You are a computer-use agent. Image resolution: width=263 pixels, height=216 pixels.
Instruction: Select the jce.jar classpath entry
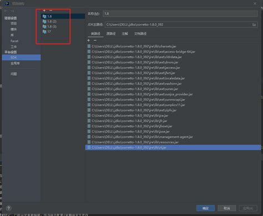point(173,115)
